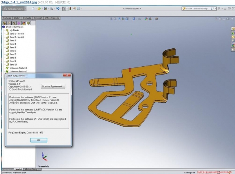Open the View Orientation dropdown arrow

[130, 19]
